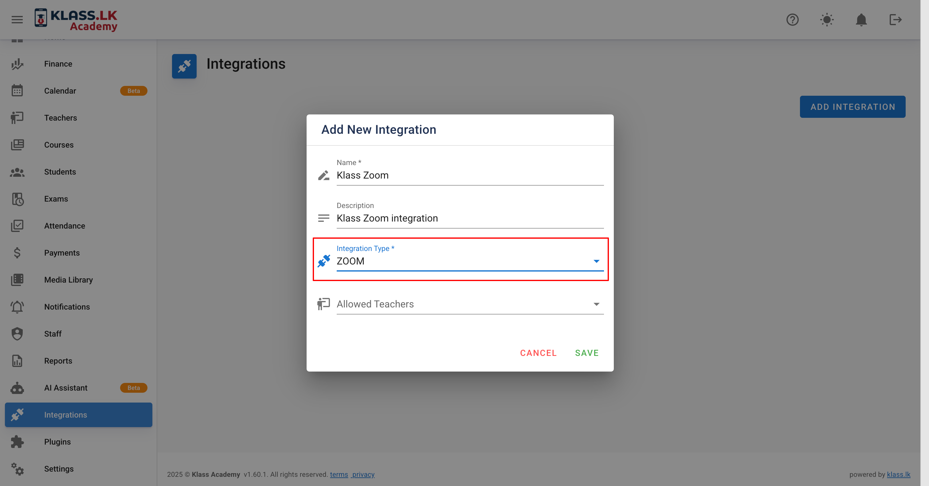Select Plugins in the sidebar
929x486 pixels.
(57, 442)
